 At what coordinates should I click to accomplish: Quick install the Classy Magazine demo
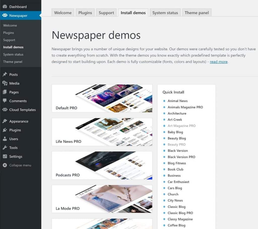pos(180,219)
